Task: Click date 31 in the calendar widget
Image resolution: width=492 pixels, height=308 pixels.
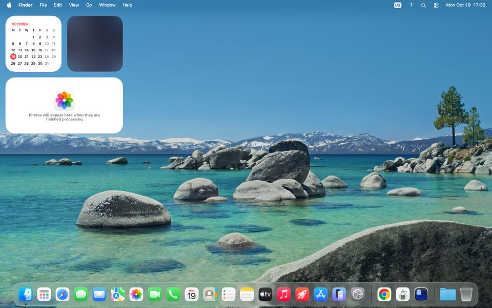Action: pyautogui.click(x=47, y=63)
